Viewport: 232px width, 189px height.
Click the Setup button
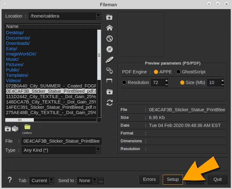point(173,180)
